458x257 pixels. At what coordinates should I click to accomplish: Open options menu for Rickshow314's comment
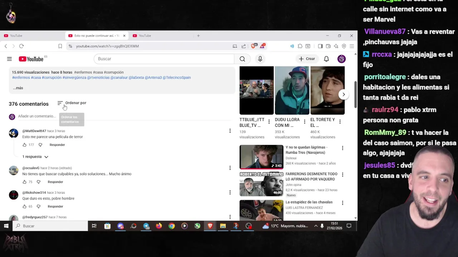[x=230, y=192]
